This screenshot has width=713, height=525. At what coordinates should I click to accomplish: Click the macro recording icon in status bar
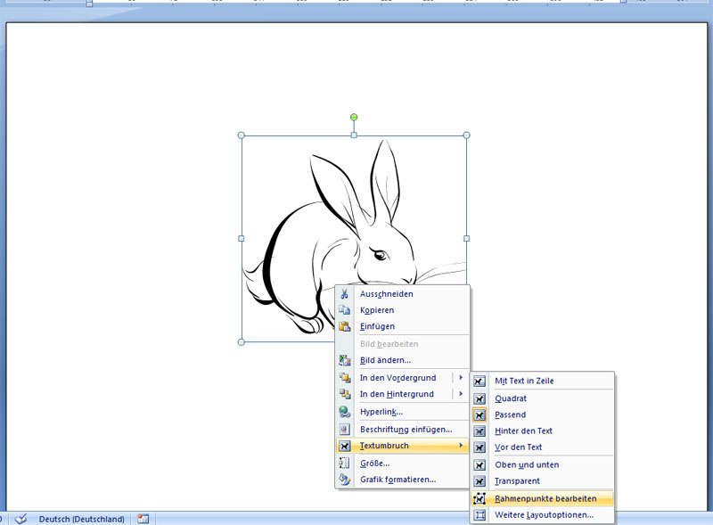(x=143, y=519)
